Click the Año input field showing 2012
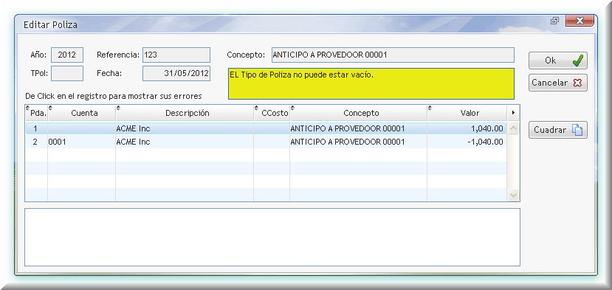This screenshot has height=290, width=612. point(67,55)
